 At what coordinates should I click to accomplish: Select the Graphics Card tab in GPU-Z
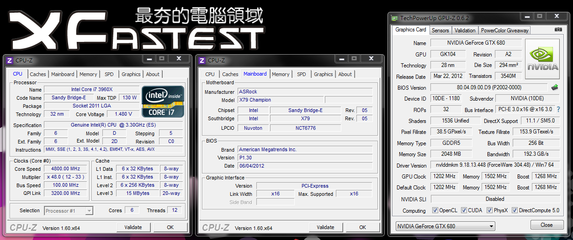click(411, 30)
